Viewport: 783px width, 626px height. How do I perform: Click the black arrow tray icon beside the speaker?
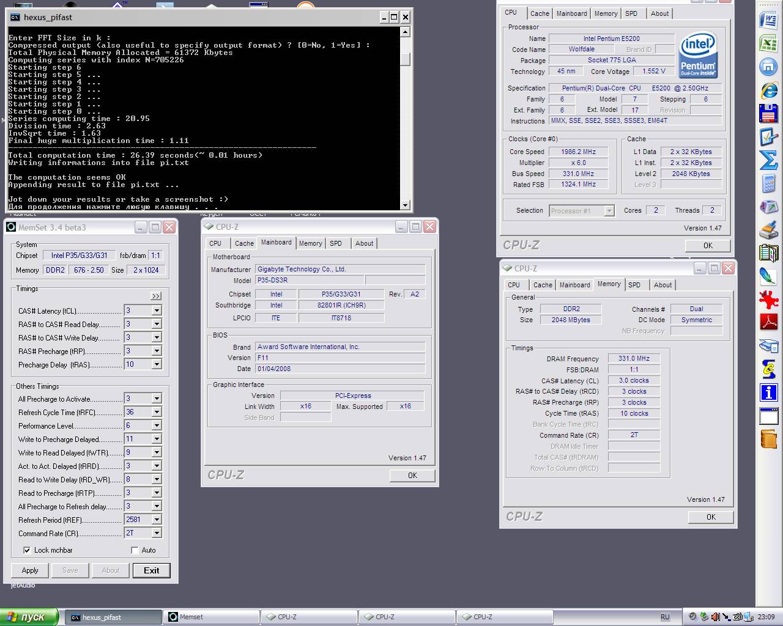pyautogui.click(x=727, y=617)
